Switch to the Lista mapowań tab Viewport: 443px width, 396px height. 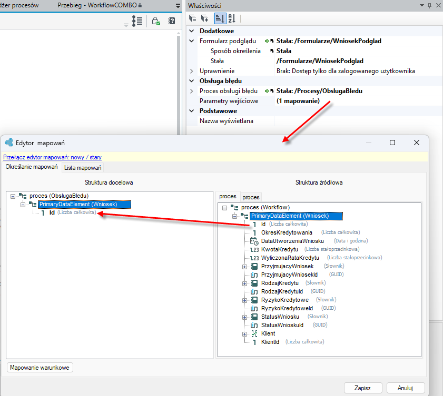click(83, 168)
